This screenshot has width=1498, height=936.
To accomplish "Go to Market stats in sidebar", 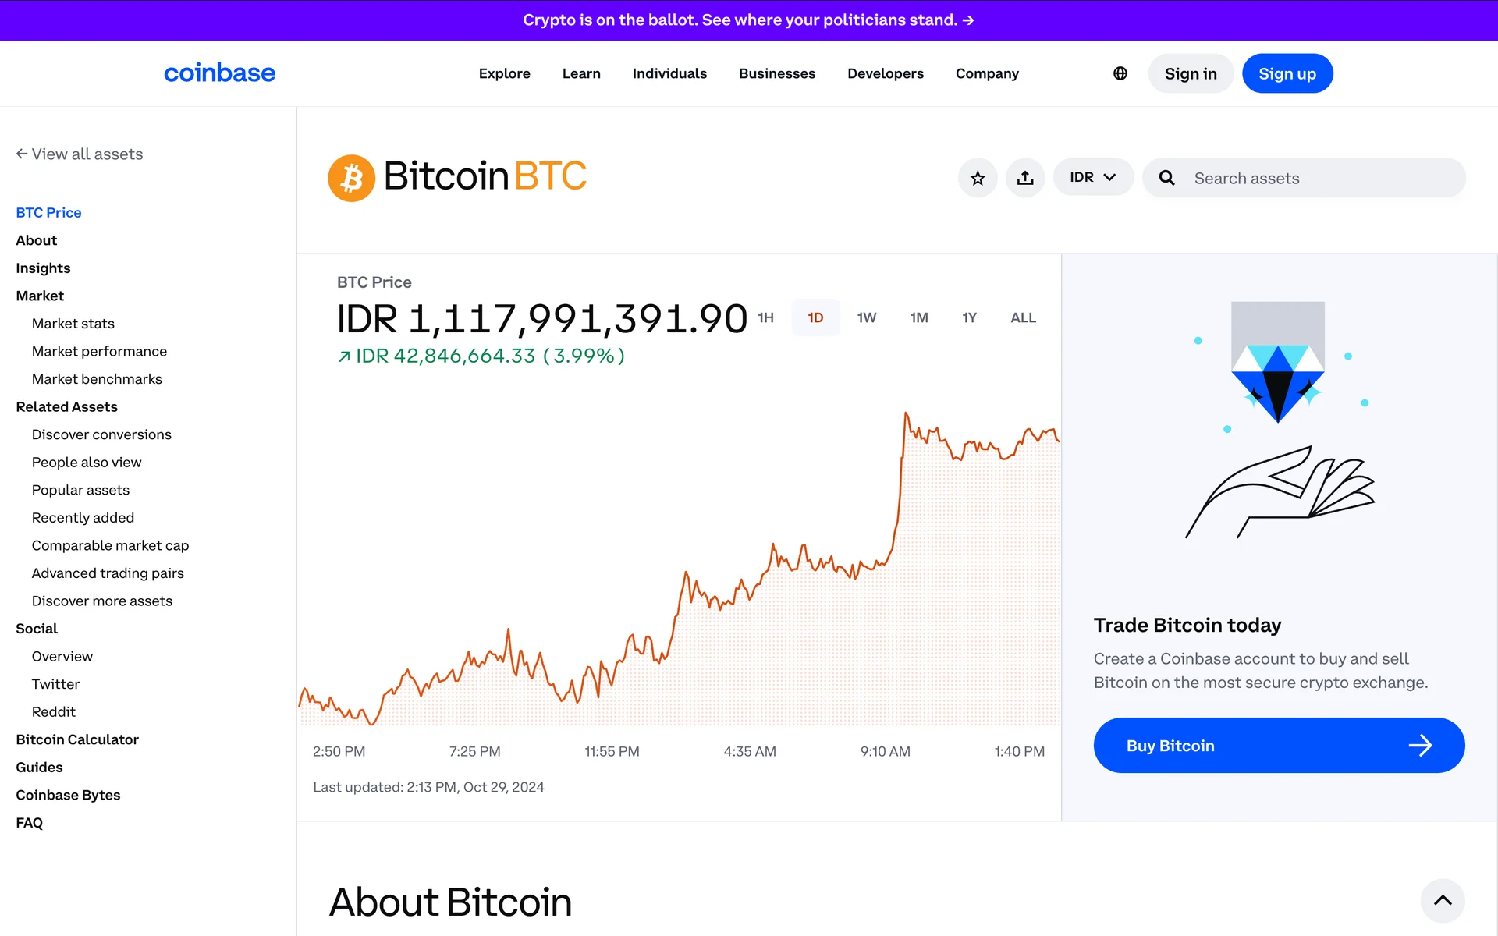I will [x=73, y=323].
